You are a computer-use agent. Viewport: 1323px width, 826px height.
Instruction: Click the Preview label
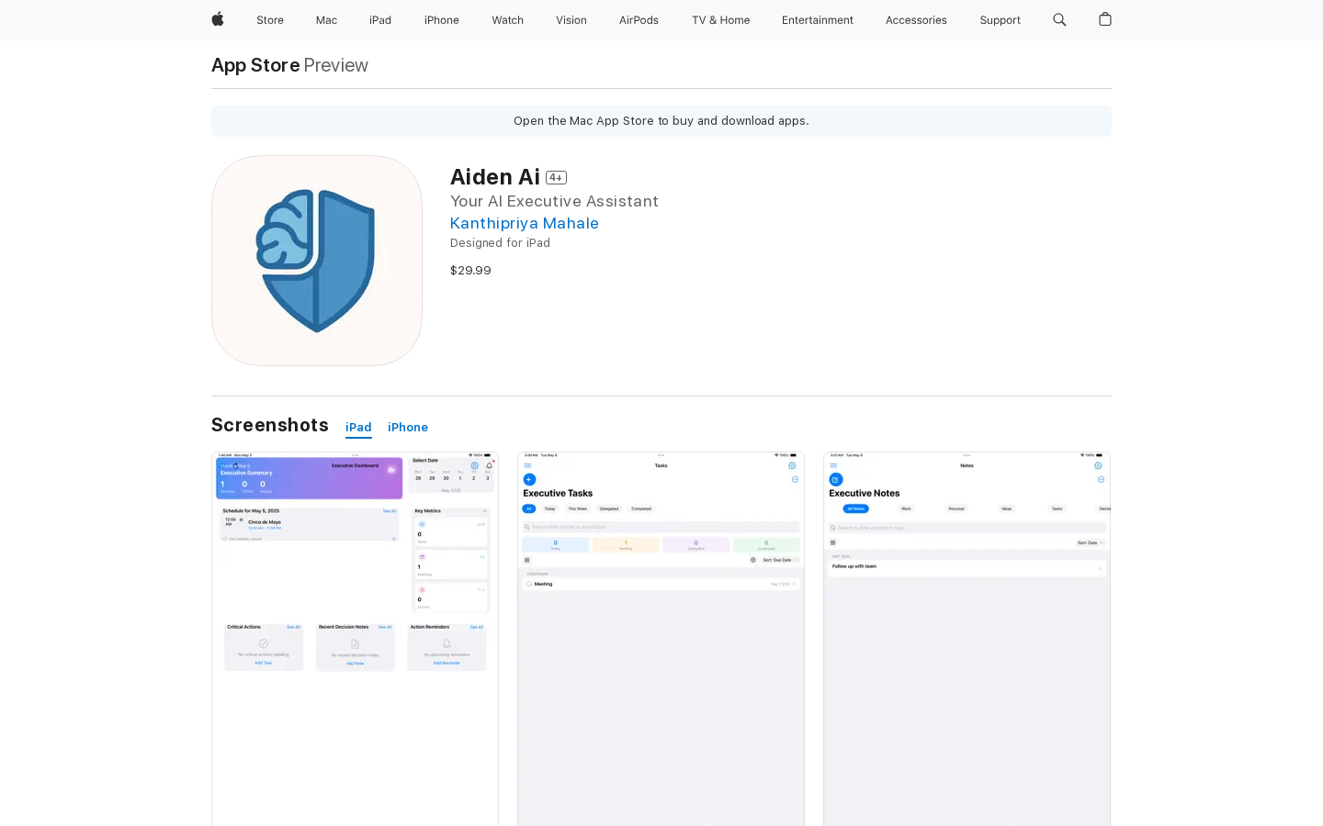[335, 65]
